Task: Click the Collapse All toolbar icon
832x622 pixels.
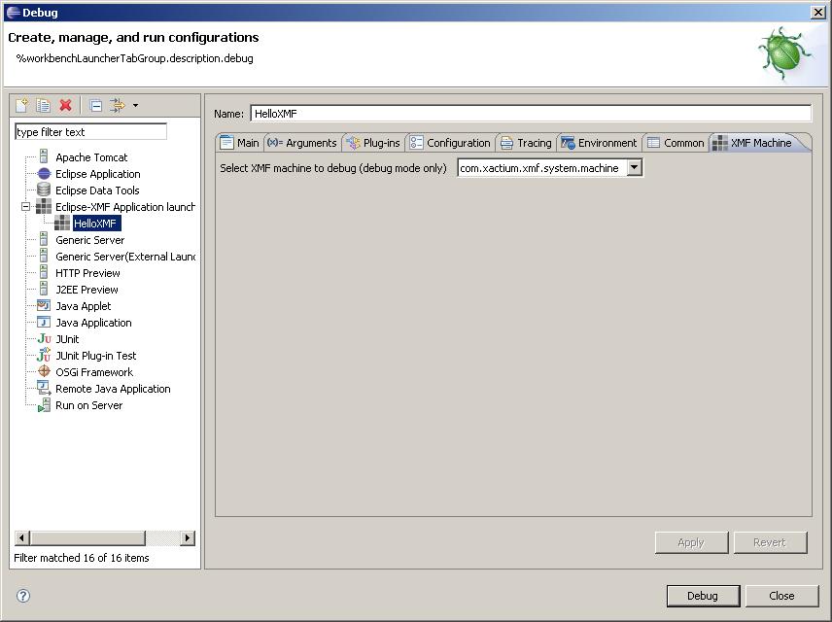Action: coord(95,106)
